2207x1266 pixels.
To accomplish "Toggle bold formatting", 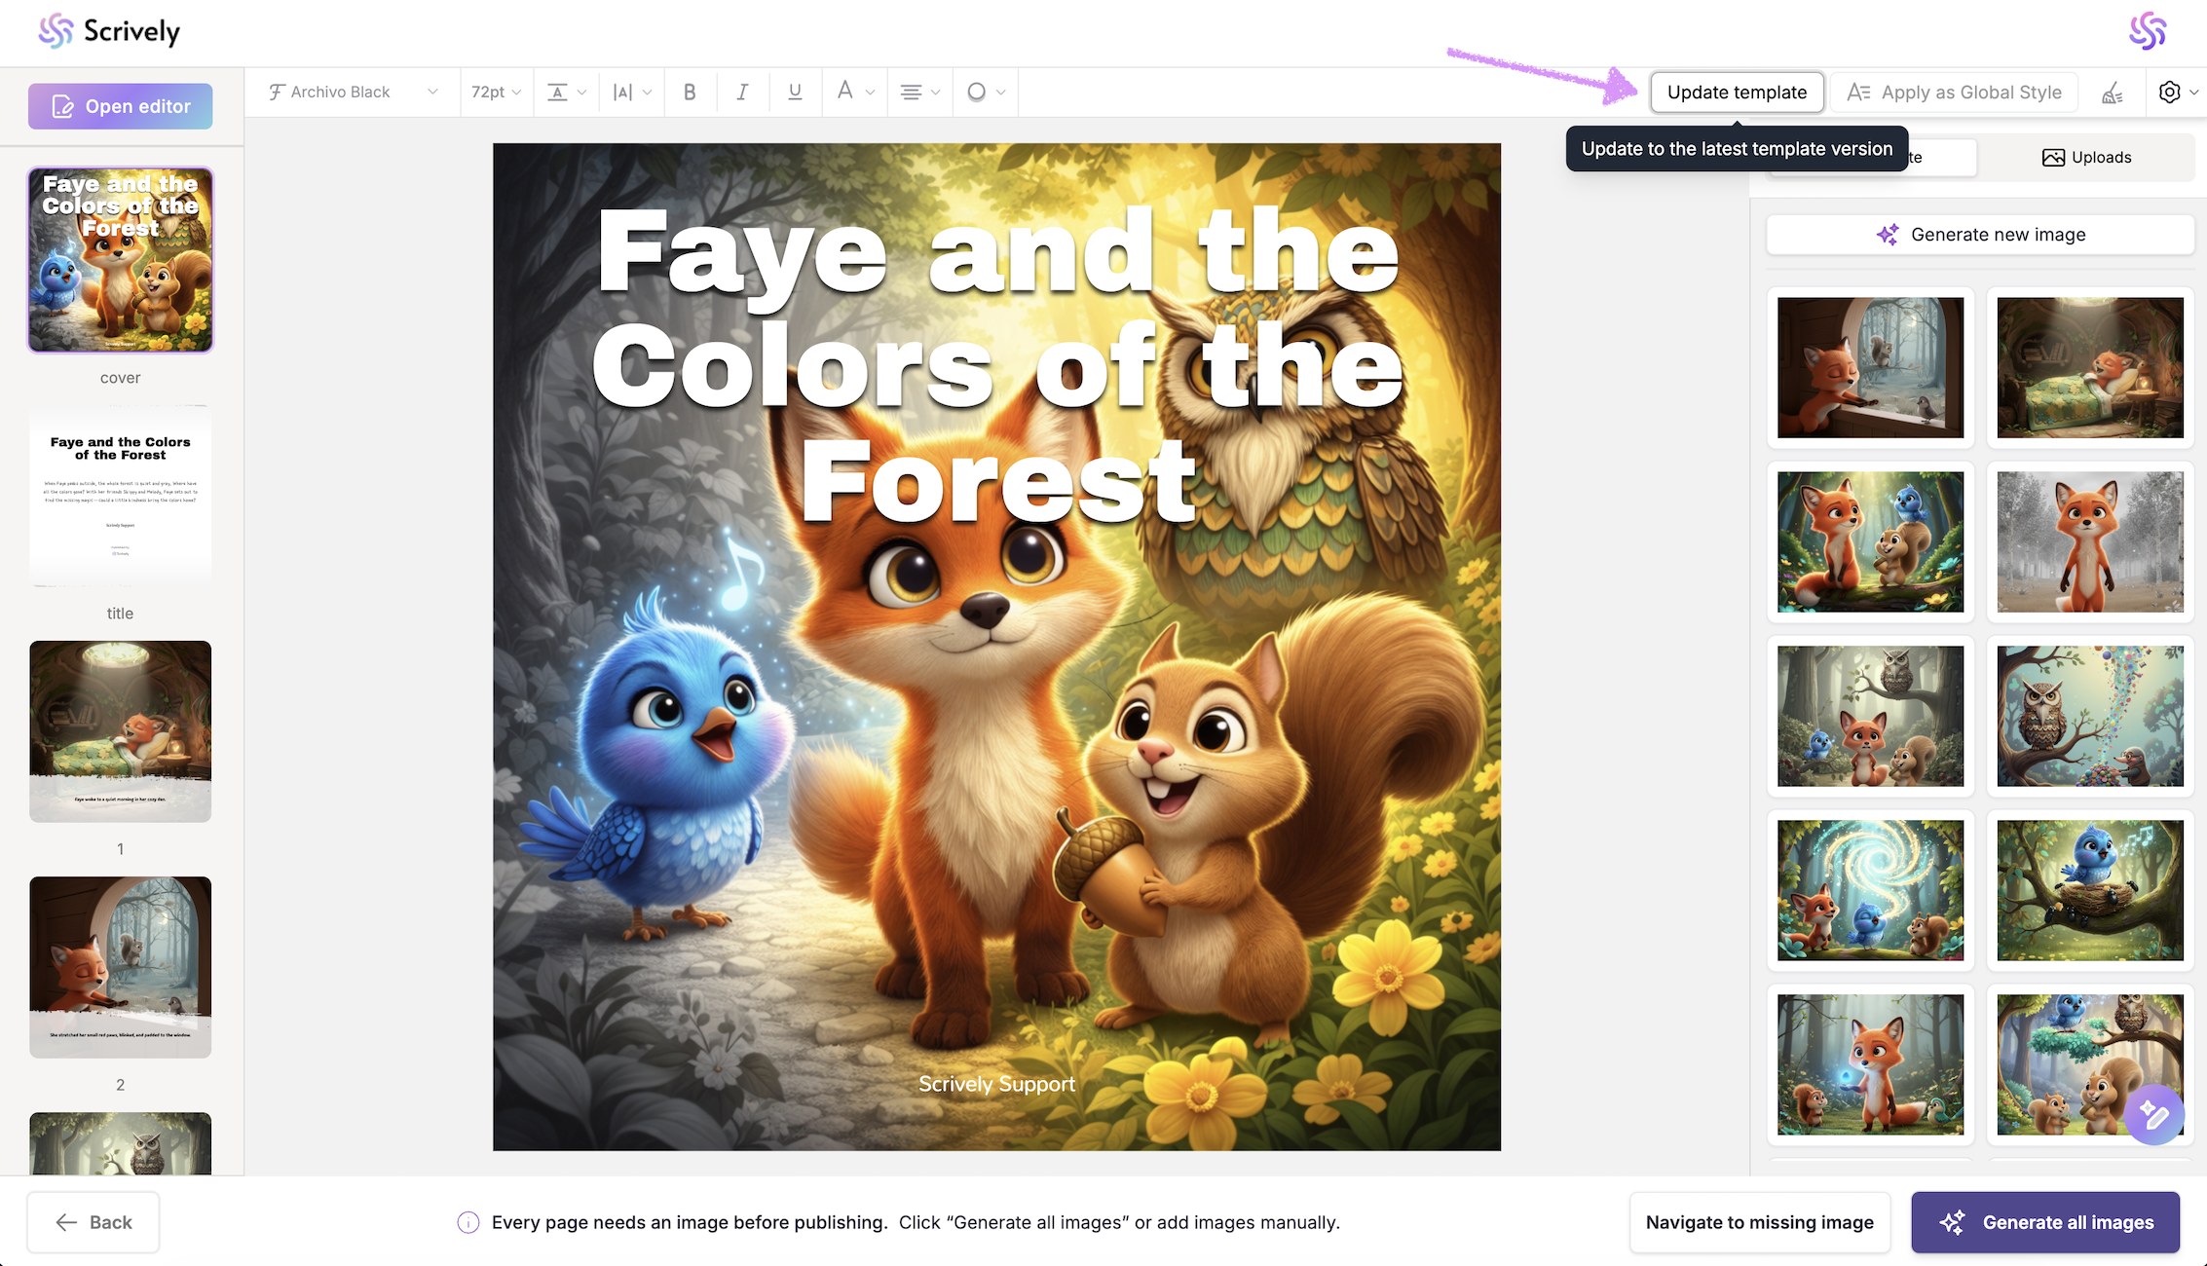I will pyautogui.click(x=690, y=92).
